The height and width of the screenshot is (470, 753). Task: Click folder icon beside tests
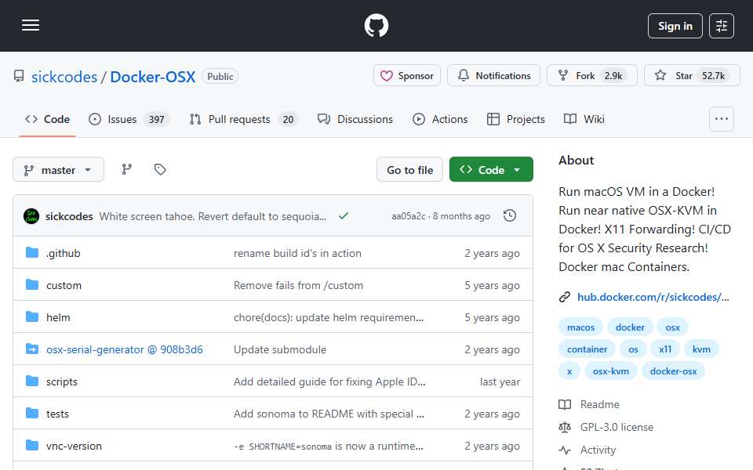tap(32, 413)
